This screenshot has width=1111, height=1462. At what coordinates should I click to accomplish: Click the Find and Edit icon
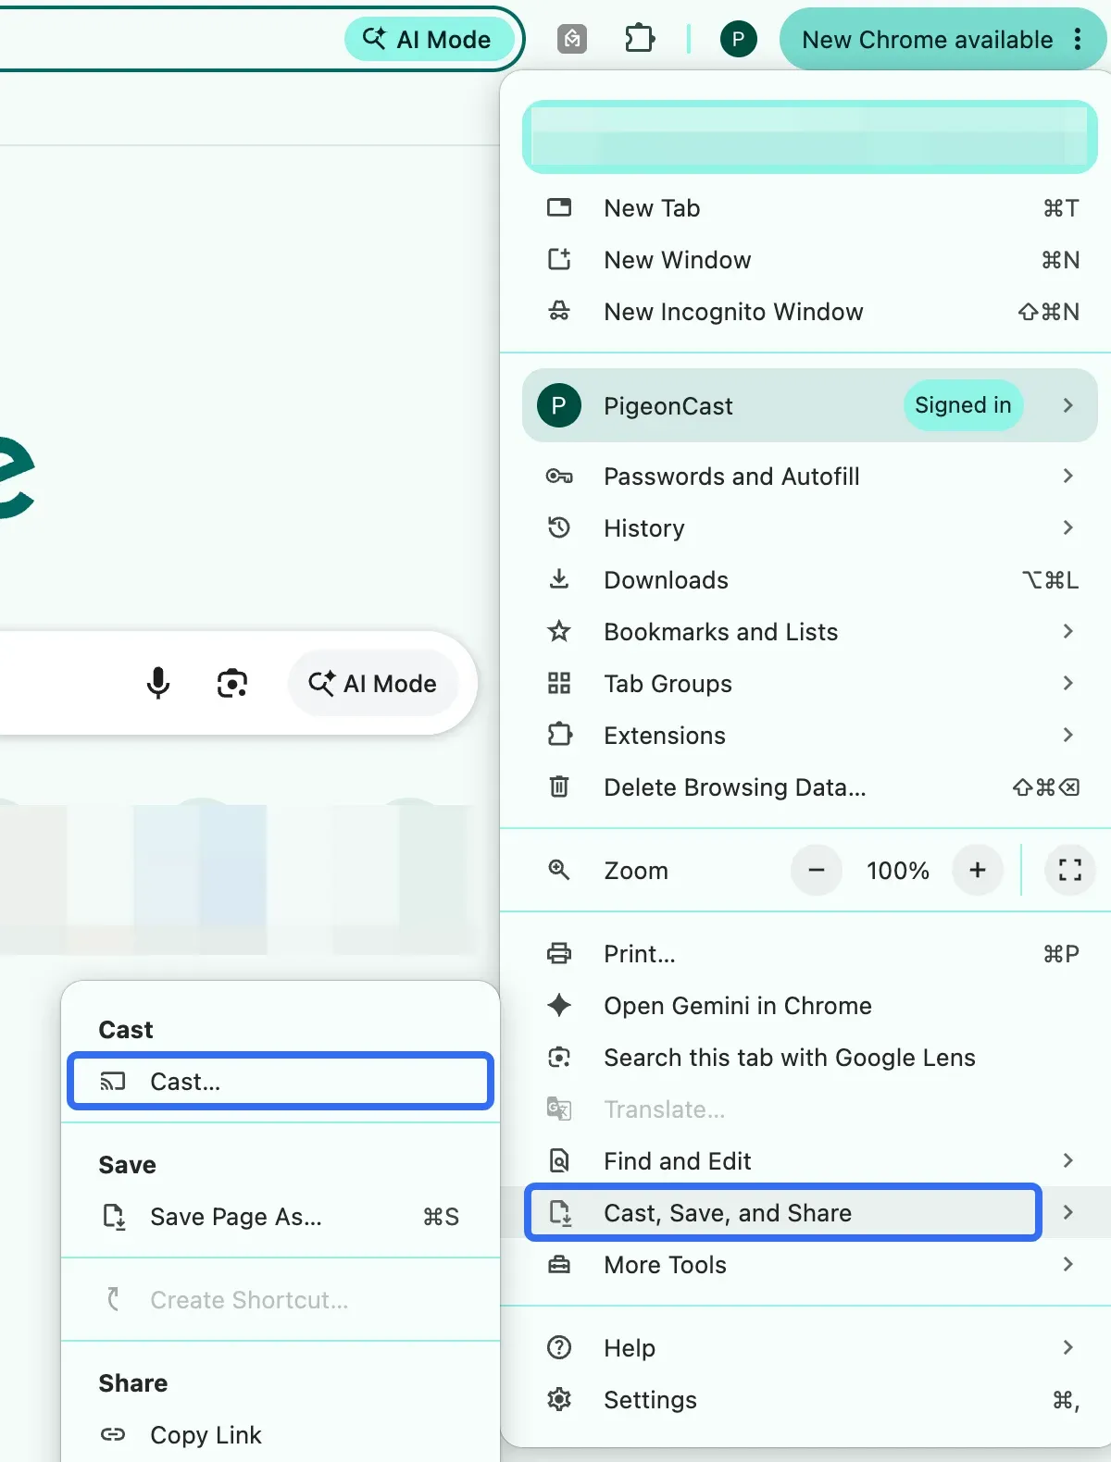pyautogui.click(x=559, y=1160)
